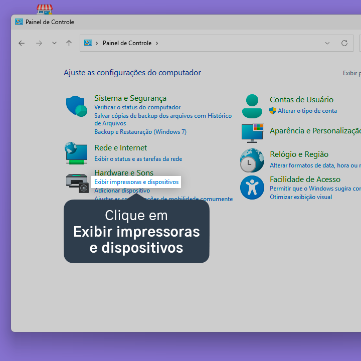Click the Back arrow in navigation bar
The height and width of the screenshot is (361, 361).
coord(22,43)
